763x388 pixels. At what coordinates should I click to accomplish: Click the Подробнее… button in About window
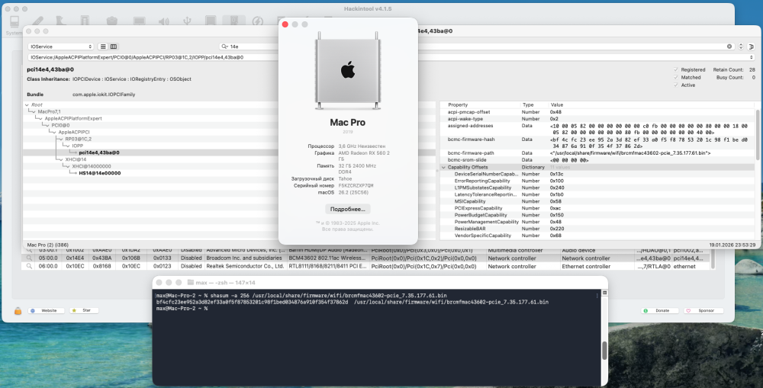click(x=348, y=209)
